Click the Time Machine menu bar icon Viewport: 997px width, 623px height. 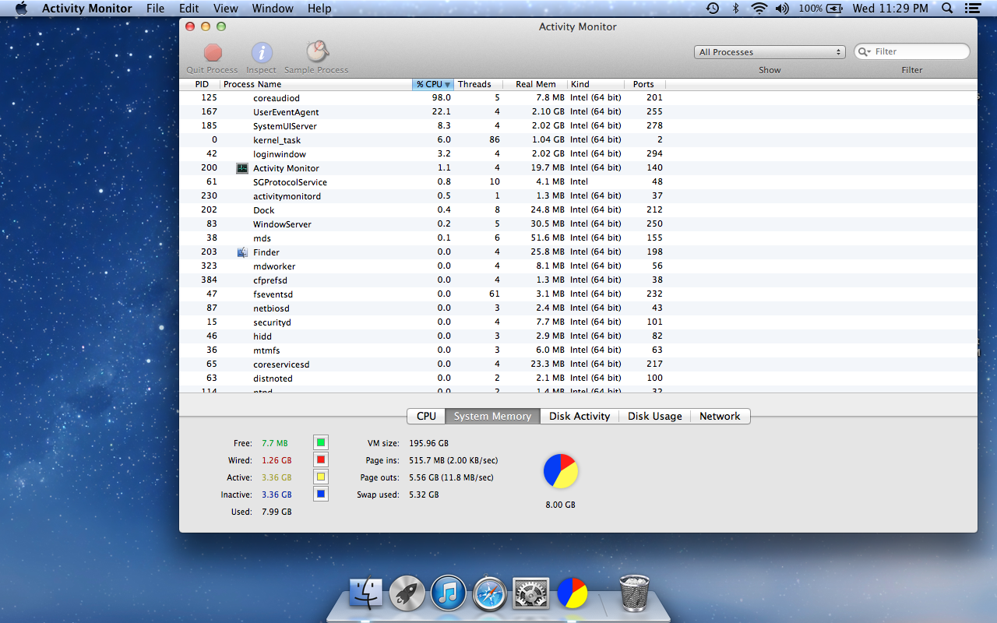click(x=713, y=9)
